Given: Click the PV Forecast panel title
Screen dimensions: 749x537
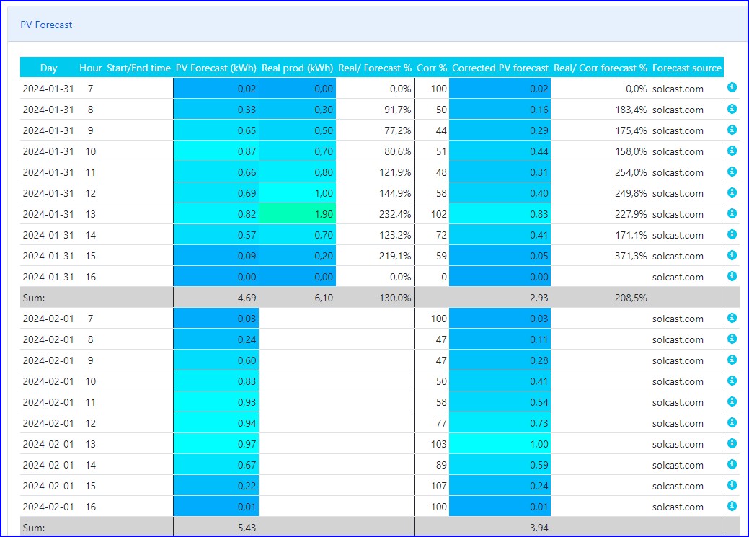Looking at the screenshot, I should pyautogui.click(x=46, y=25).
